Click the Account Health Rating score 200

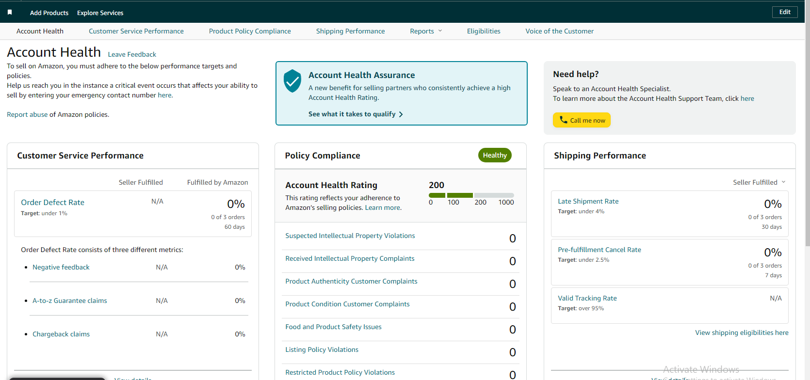click(437, 185)
